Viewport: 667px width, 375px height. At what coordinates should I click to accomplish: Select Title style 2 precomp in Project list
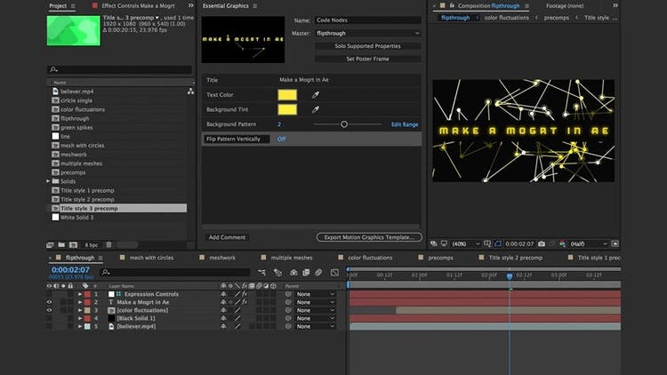tap(88, 199)
